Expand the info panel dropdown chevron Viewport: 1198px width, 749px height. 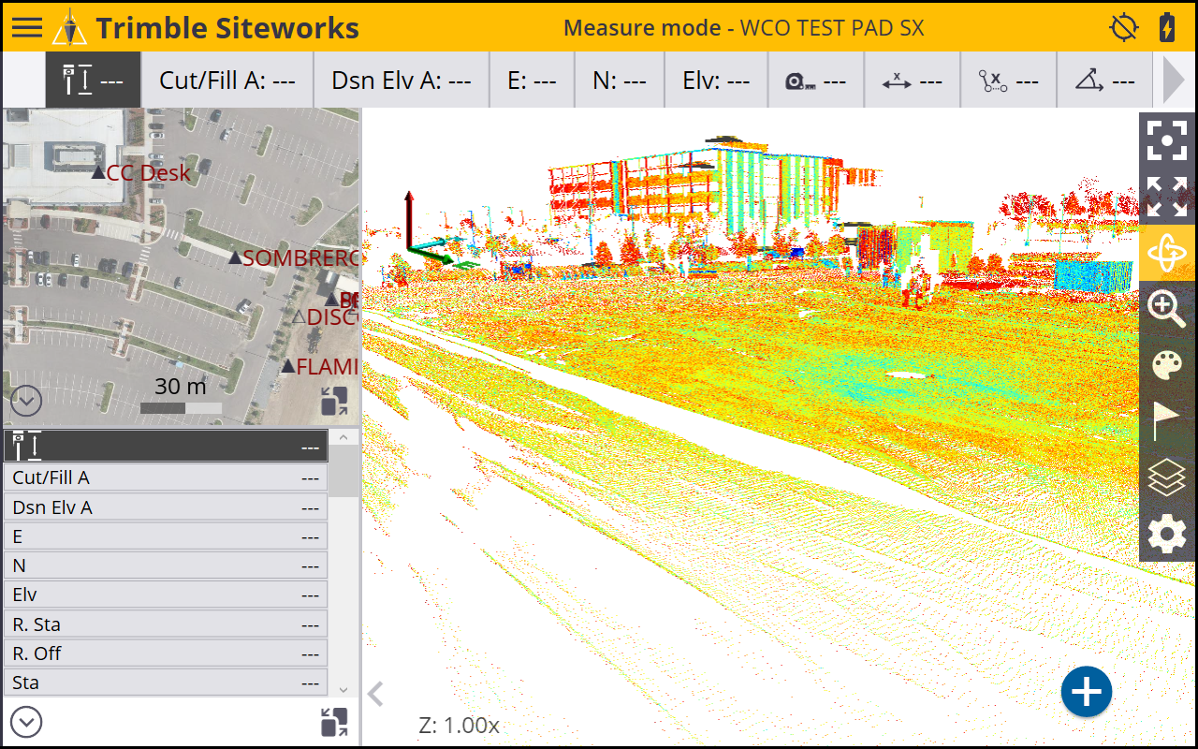pos(26,723)
